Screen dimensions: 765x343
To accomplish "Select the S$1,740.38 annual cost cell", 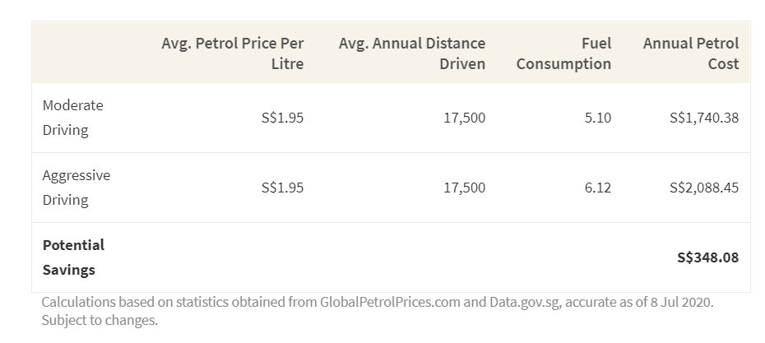I will tap(704, 118).
